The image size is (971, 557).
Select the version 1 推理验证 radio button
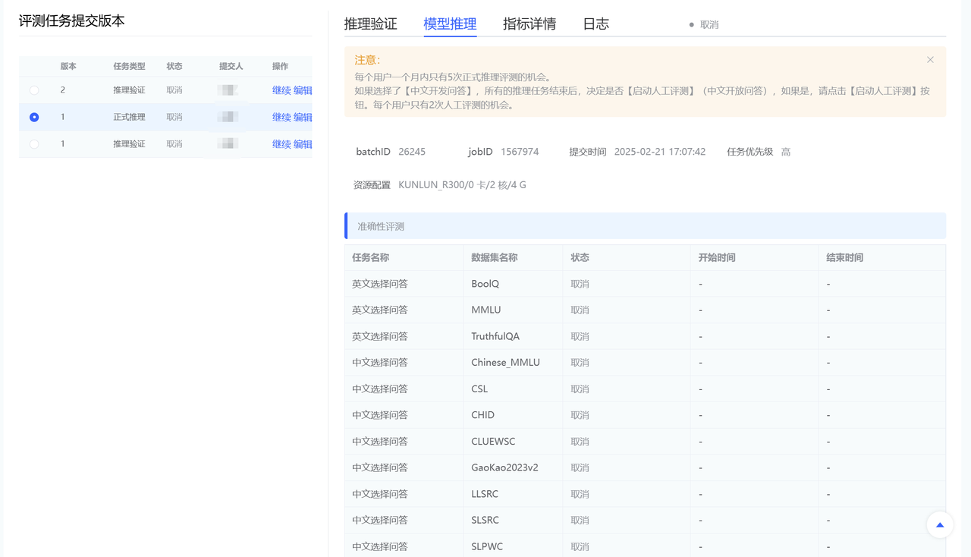coord(34,144)
